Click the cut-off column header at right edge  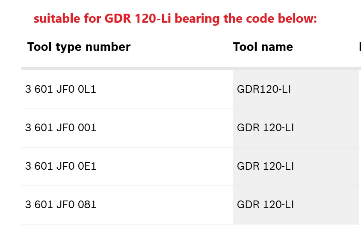pyautogui.click(x=359, y=47)
